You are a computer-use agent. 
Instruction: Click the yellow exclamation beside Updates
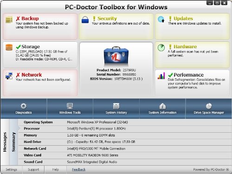tap(170, 19)
